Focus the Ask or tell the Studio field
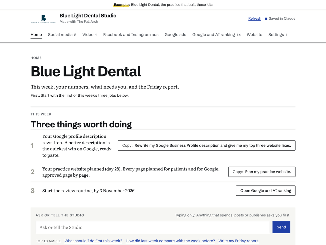 click(153, 227)
